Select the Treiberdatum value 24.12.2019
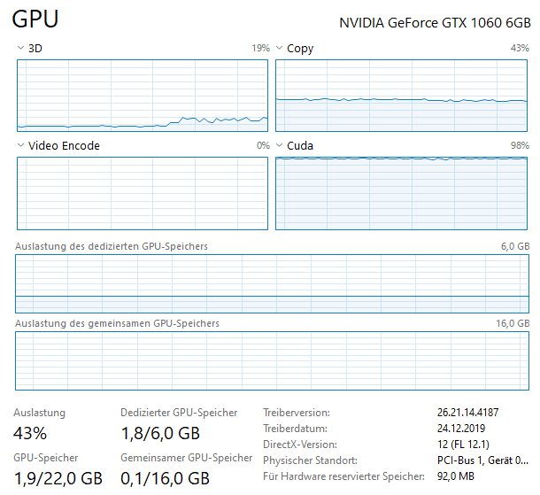The width and height of the screenshot is (540, 495). [x=466, y=429]
